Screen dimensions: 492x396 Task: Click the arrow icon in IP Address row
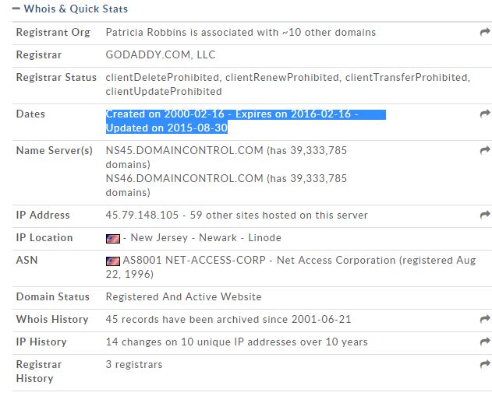484,216
